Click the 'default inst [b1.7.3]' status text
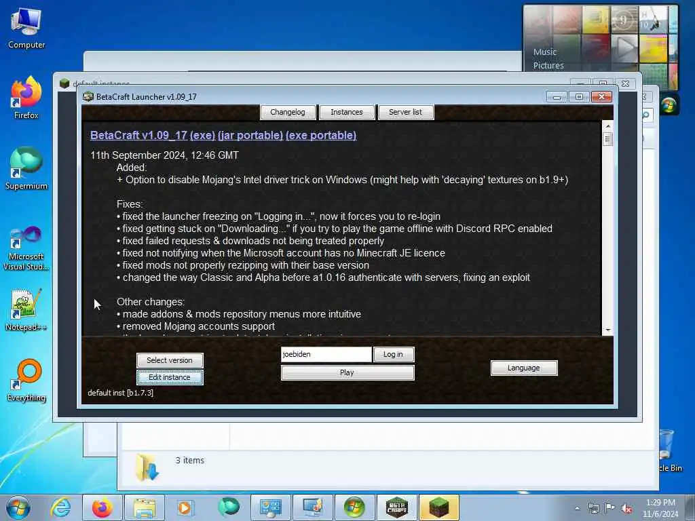Image resolution: width=695 pixels, height=521 pixels. coord(121,393)
